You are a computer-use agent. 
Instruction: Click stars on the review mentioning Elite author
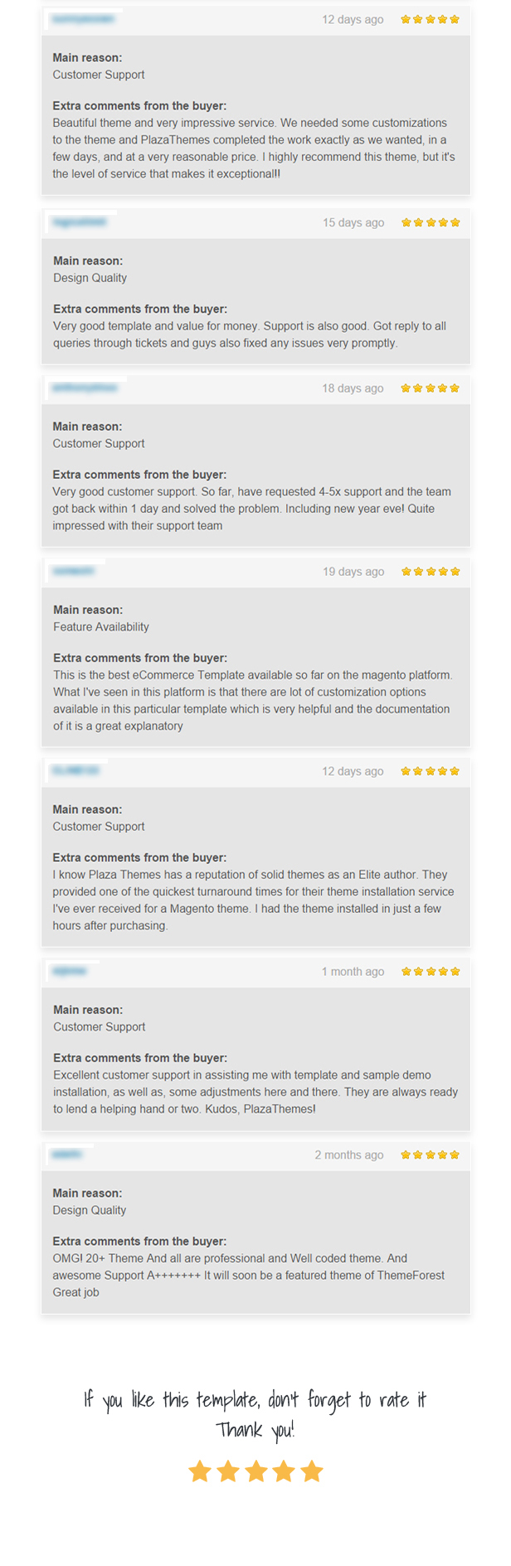point(430,771)
